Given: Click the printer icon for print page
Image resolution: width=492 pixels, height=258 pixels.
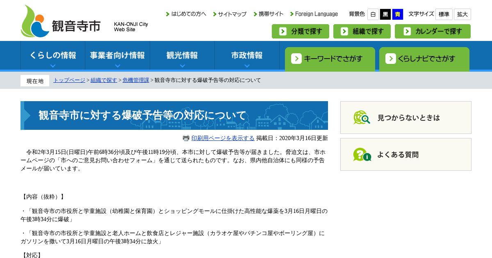Looking at the screenshot, I should point(186,138).
